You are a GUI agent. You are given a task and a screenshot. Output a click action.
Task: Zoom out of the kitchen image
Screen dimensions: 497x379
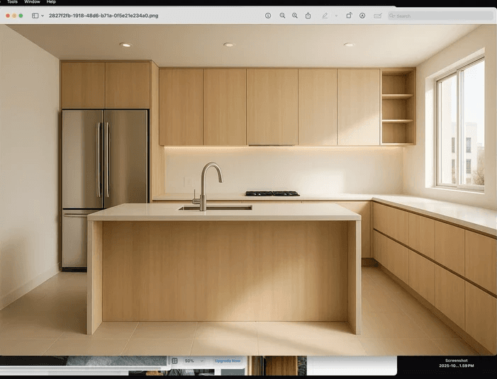tap(282, 16)
